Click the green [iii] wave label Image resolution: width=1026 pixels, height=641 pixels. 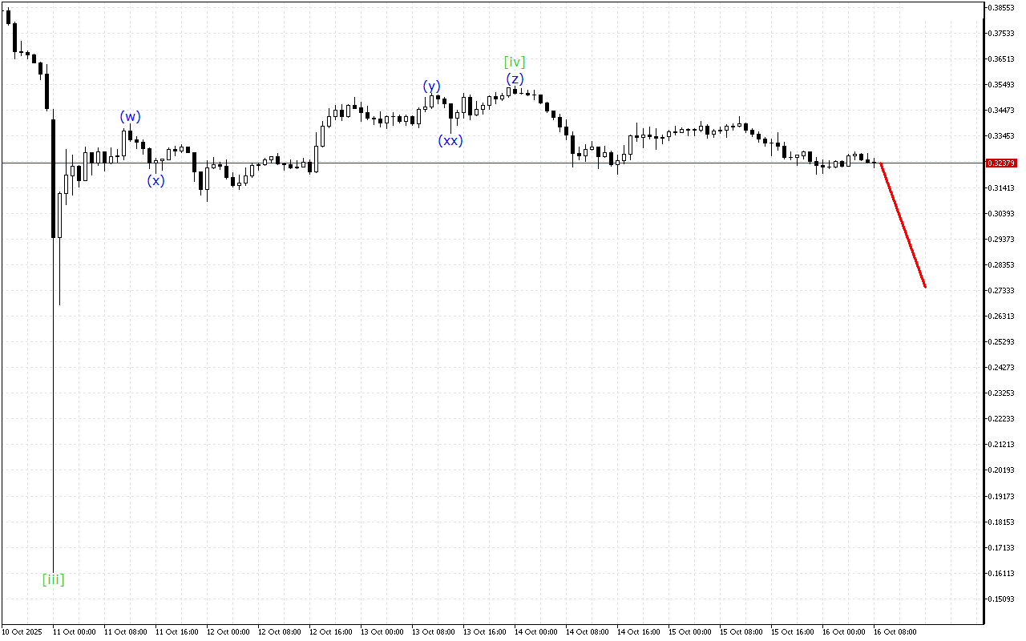click(53, 579)
